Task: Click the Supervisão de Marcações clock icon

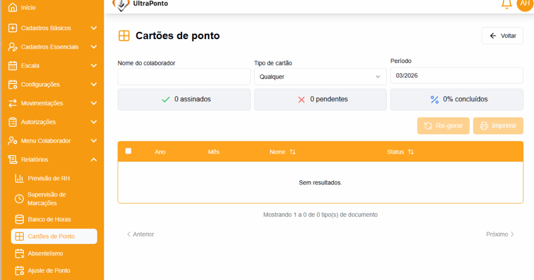Action: point(19,199)
